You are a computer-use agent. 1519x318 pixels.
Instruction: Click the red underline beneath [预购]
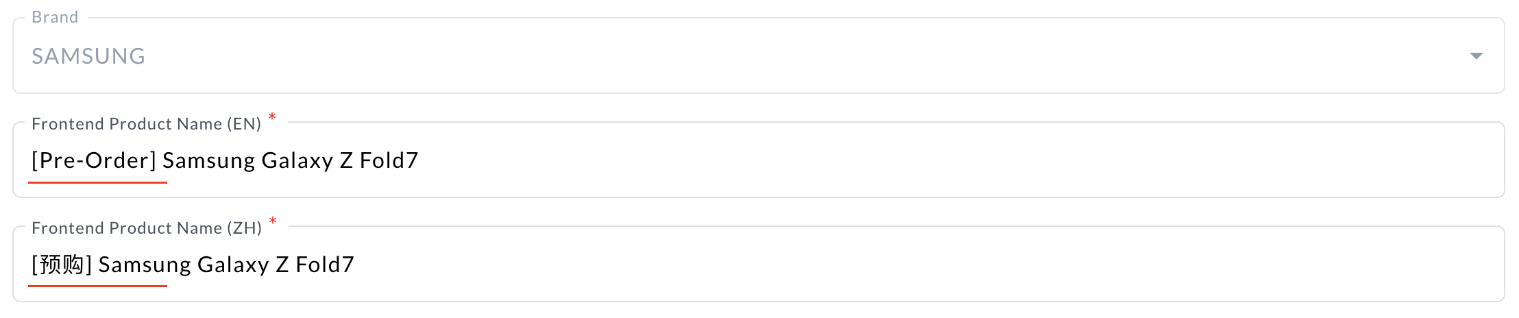(97, 286)
